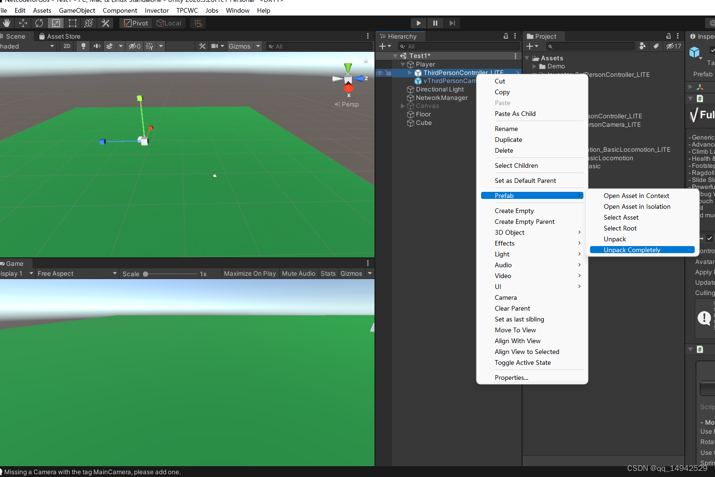Toggle hidden objects visibility counter in Scene
The height and width of the screenshot is (477, 715).
click(x=134, y=46)
